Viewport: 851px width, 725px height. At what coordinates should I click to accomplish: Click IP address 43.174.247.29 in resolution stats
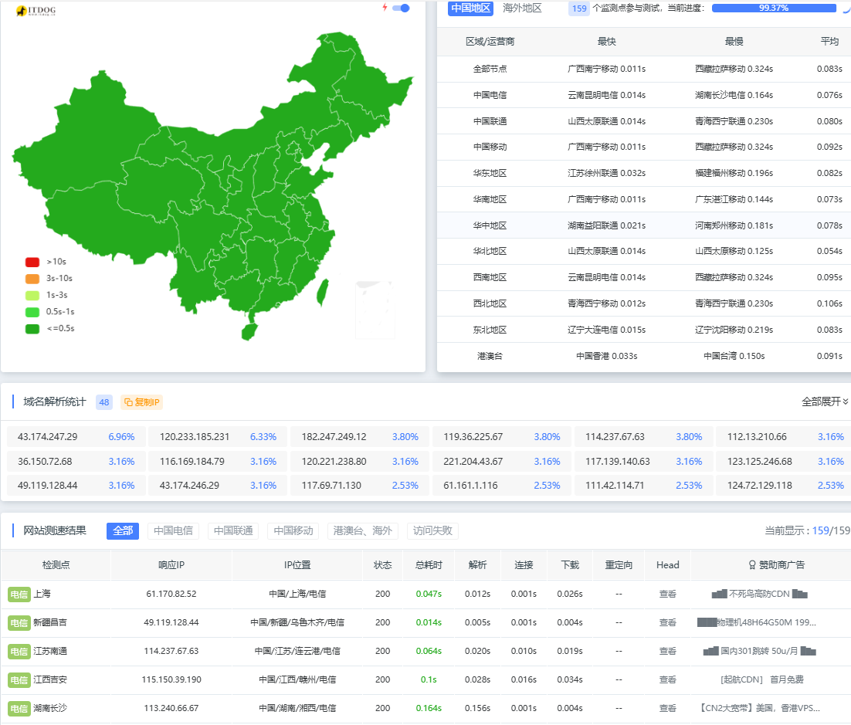click(48, 437)
